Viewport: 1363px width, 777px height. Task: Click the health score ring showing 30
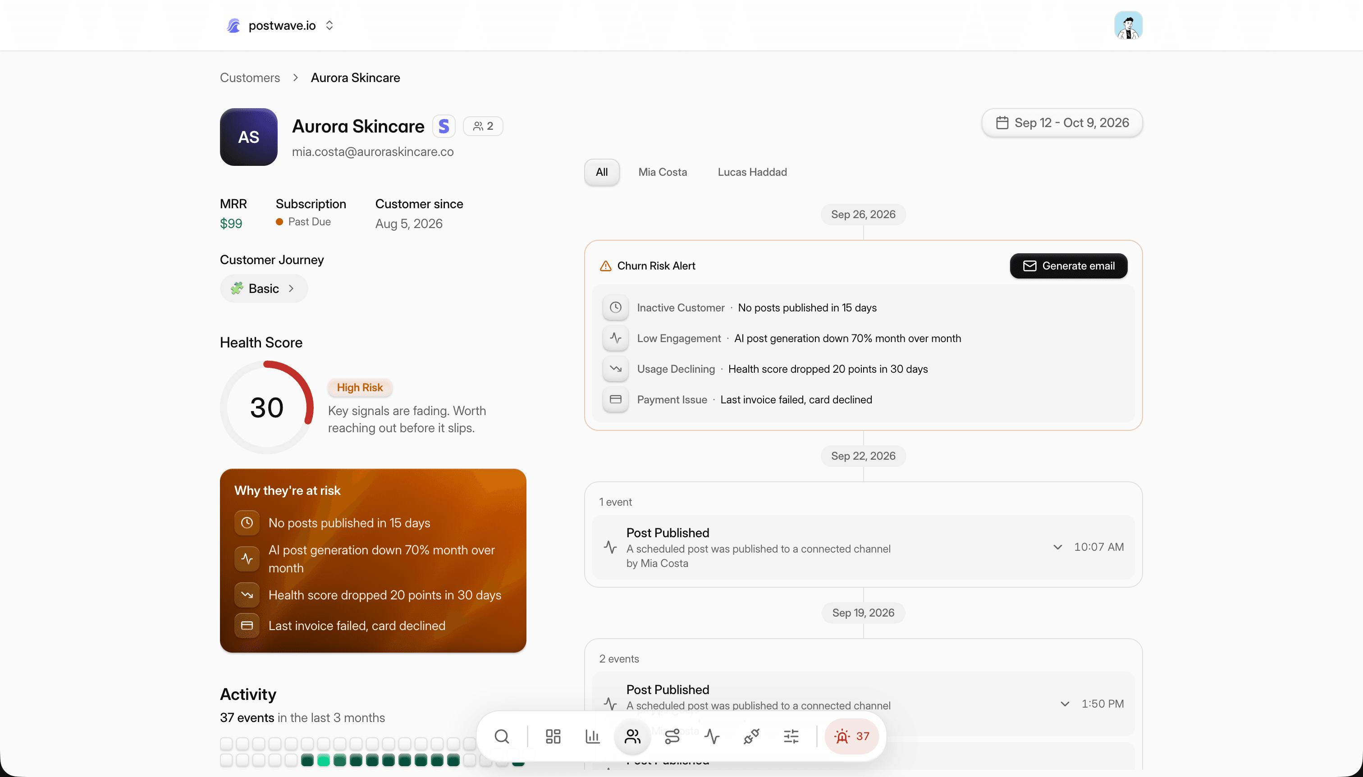(266, 407)
